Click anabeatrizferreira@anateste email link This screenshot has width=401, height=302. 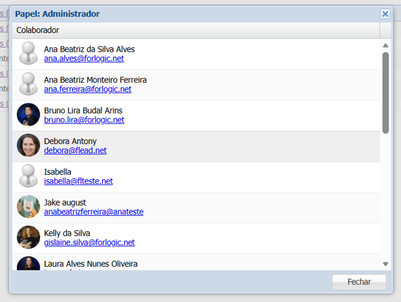point(94,212)
